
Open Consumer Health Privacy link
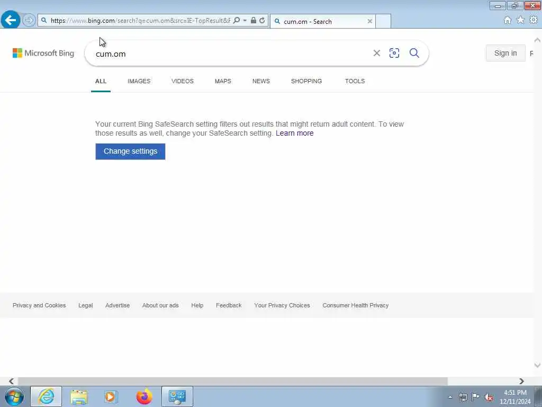[x=356, y=305]
